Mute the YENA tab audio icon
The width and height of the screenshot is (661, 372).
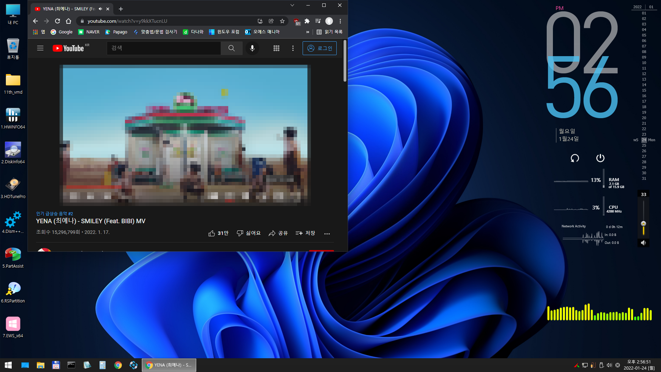click(101, 9)
